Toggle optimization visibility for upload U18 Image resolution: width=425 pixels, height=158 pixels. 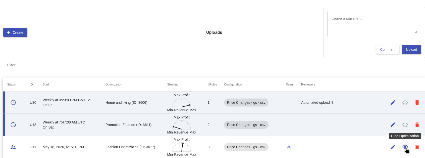pos(405,125)
